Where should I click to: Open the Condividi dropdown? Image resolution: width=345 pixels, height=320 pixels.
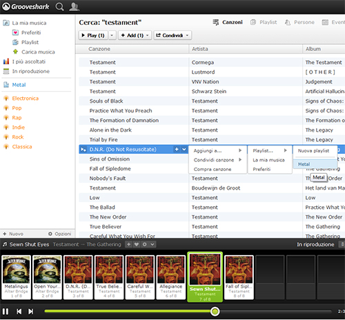click(172, 35)
